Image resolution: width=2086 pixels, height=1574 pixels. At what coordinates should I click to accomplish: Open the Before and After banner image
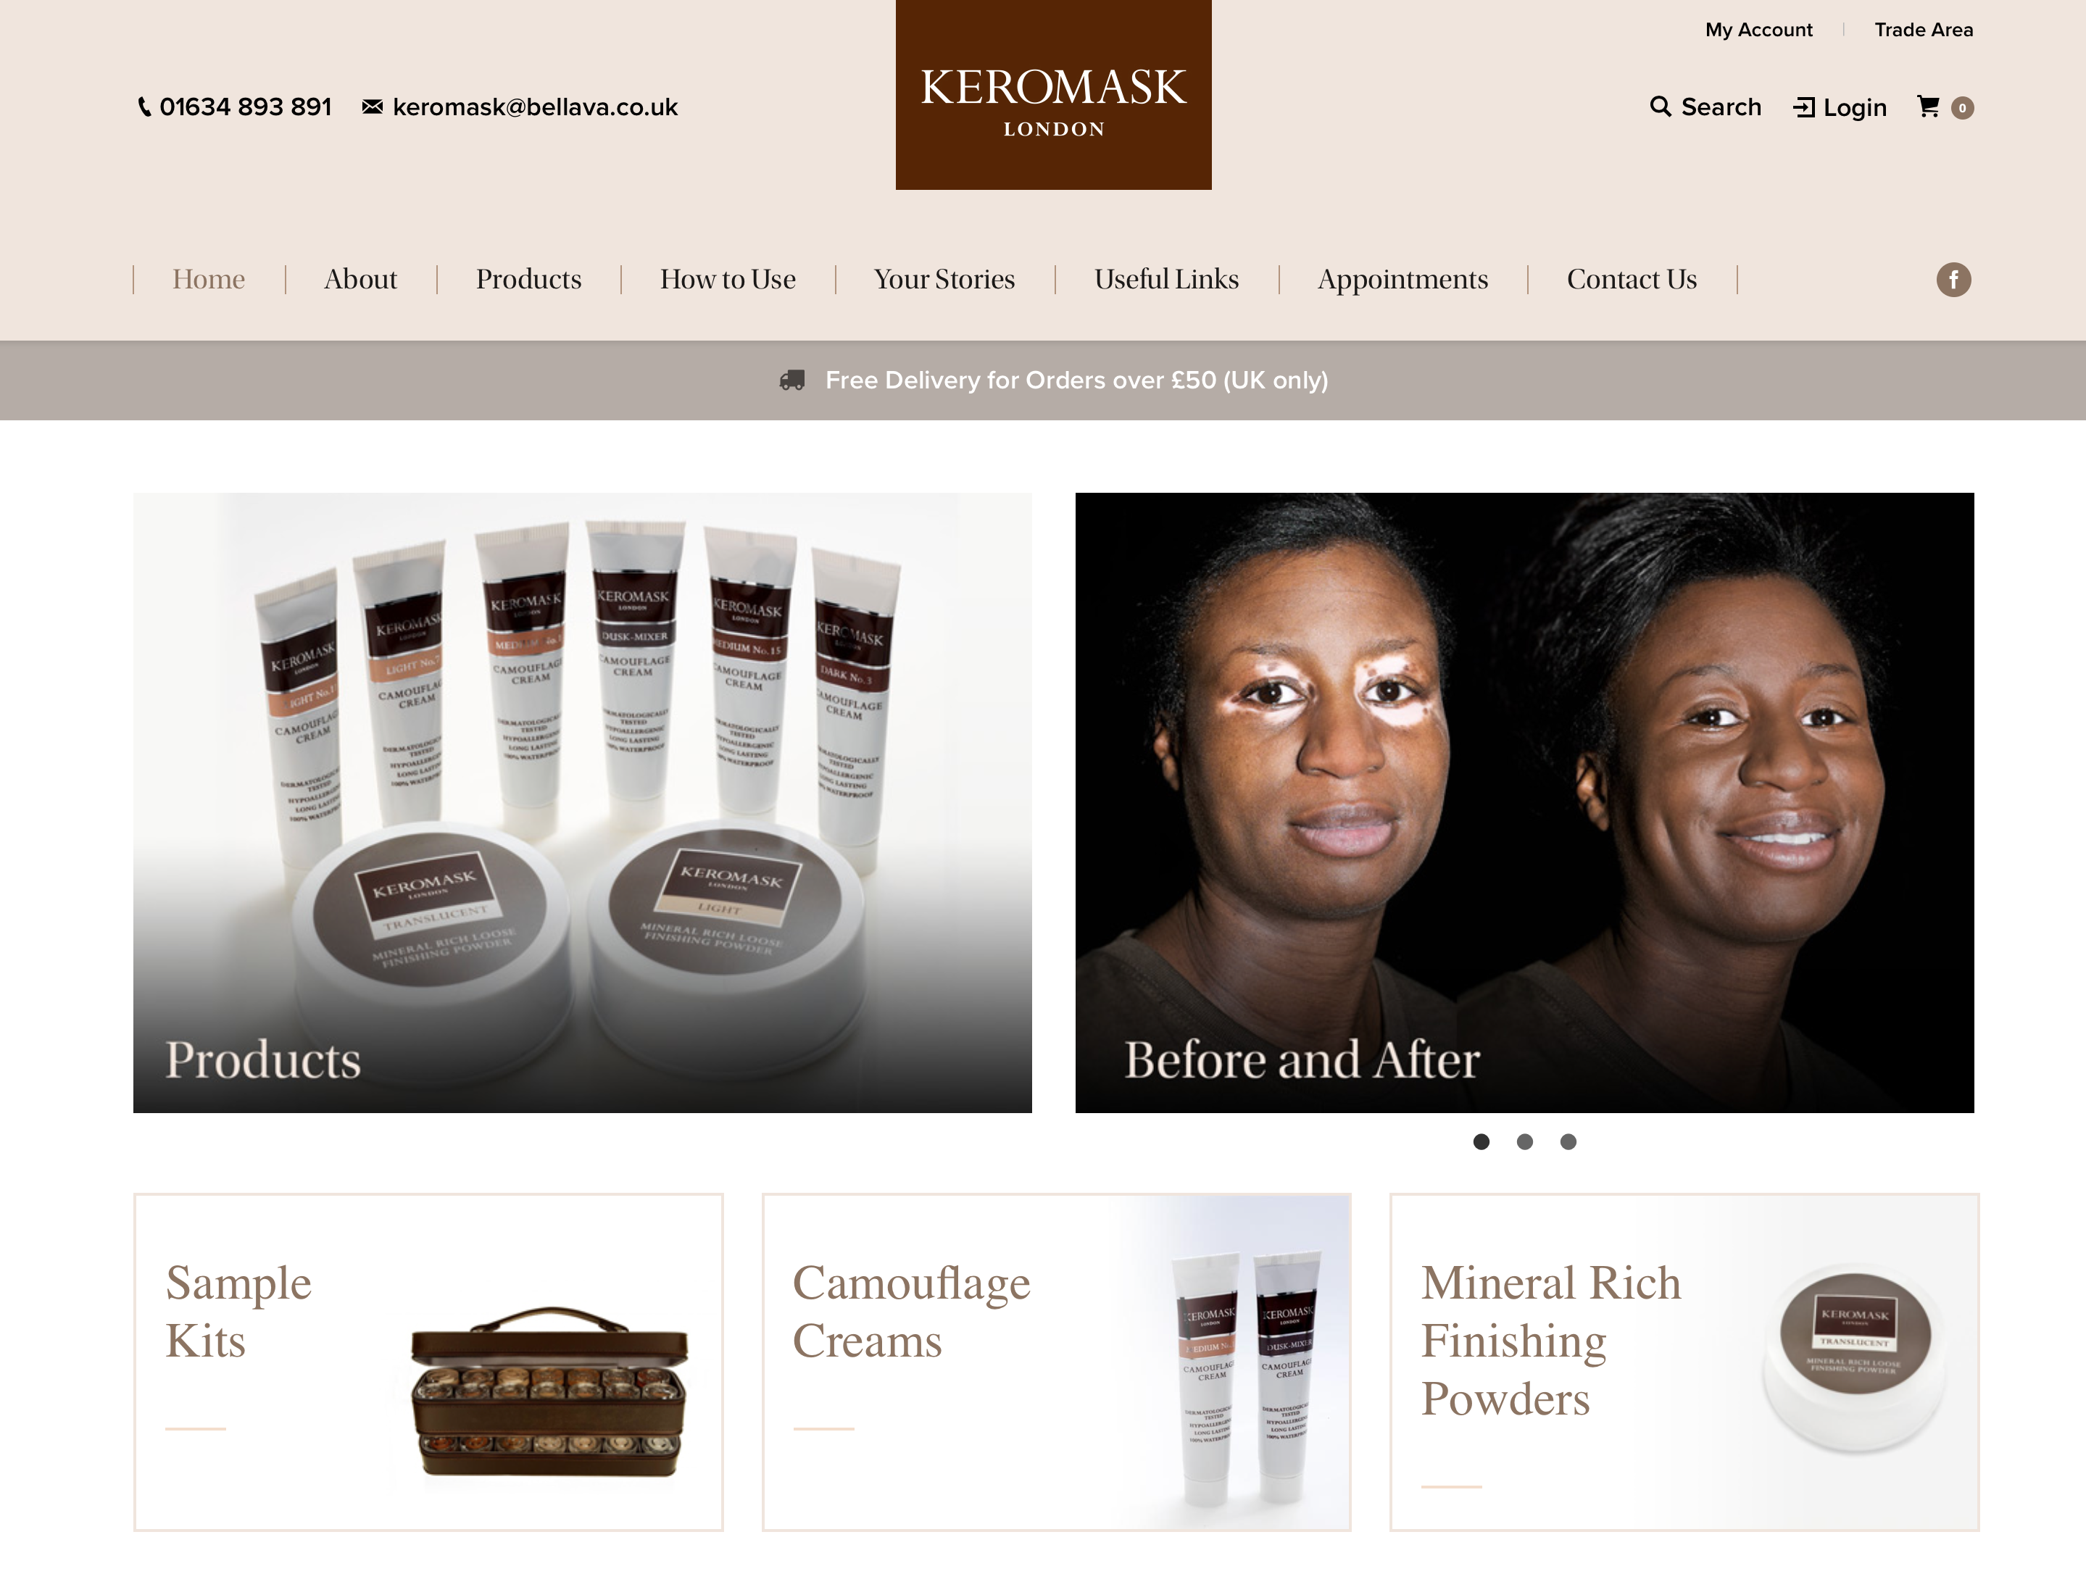(x=1524, y=802)
